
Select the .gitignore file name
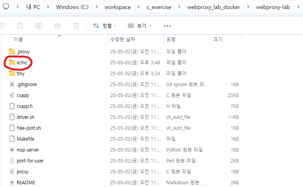(x=26, y=84)
